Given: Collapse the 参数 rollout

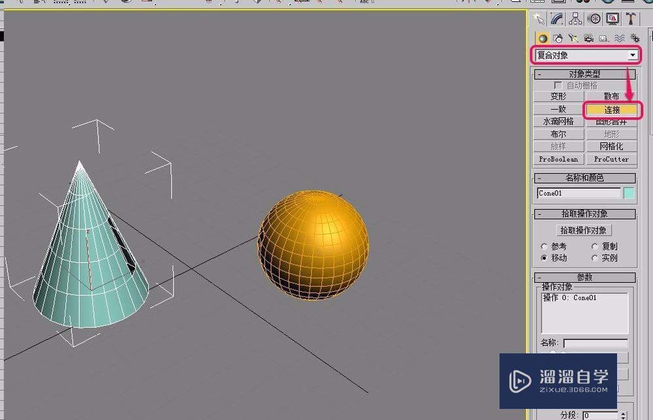Looking at the screenshot, I should [540, 277].
